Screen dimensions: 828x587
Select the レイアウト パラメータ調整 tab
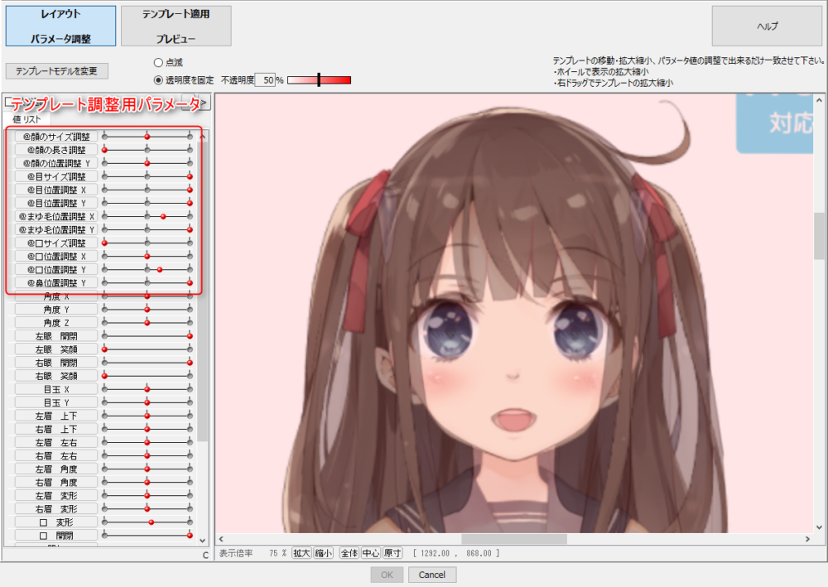pyautogui.click(x=60, y=26)
